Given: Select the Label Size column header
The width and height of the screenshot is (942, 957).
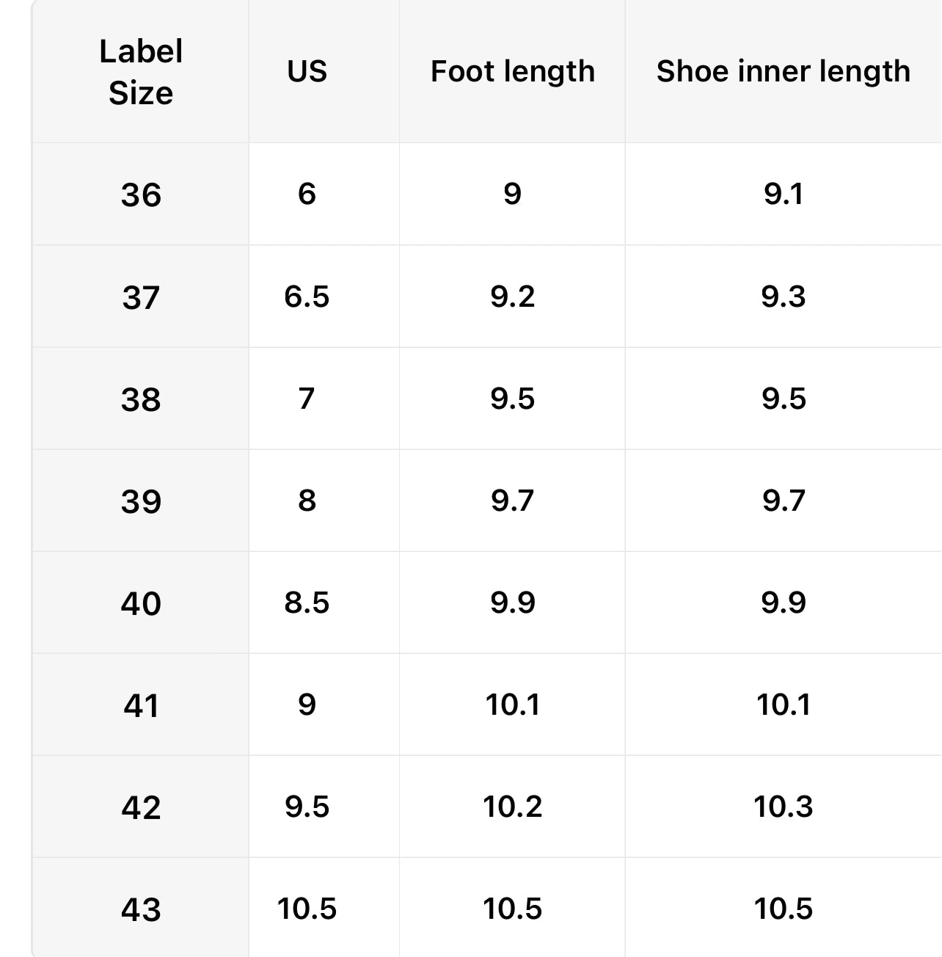Looking at the screenshot, I should point(141,72).
